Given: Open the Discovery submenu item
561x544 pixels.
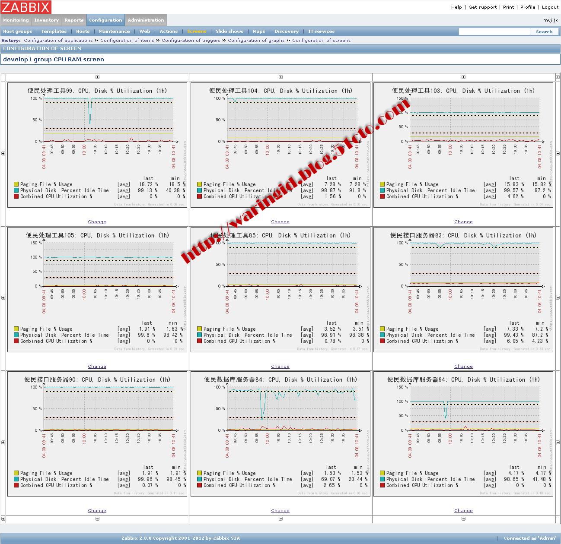Looking at the screenshot, I should point(287,32).
